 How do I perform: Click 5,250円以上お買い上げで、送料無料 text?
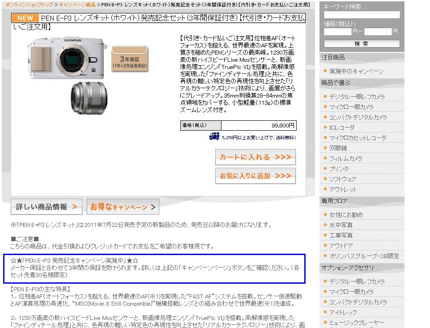coord(259,138)
